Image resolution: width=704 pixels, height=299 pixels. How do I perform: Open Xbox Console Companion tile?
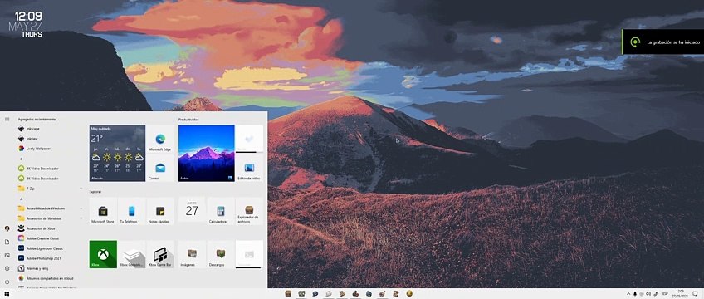tap(131, 254)
